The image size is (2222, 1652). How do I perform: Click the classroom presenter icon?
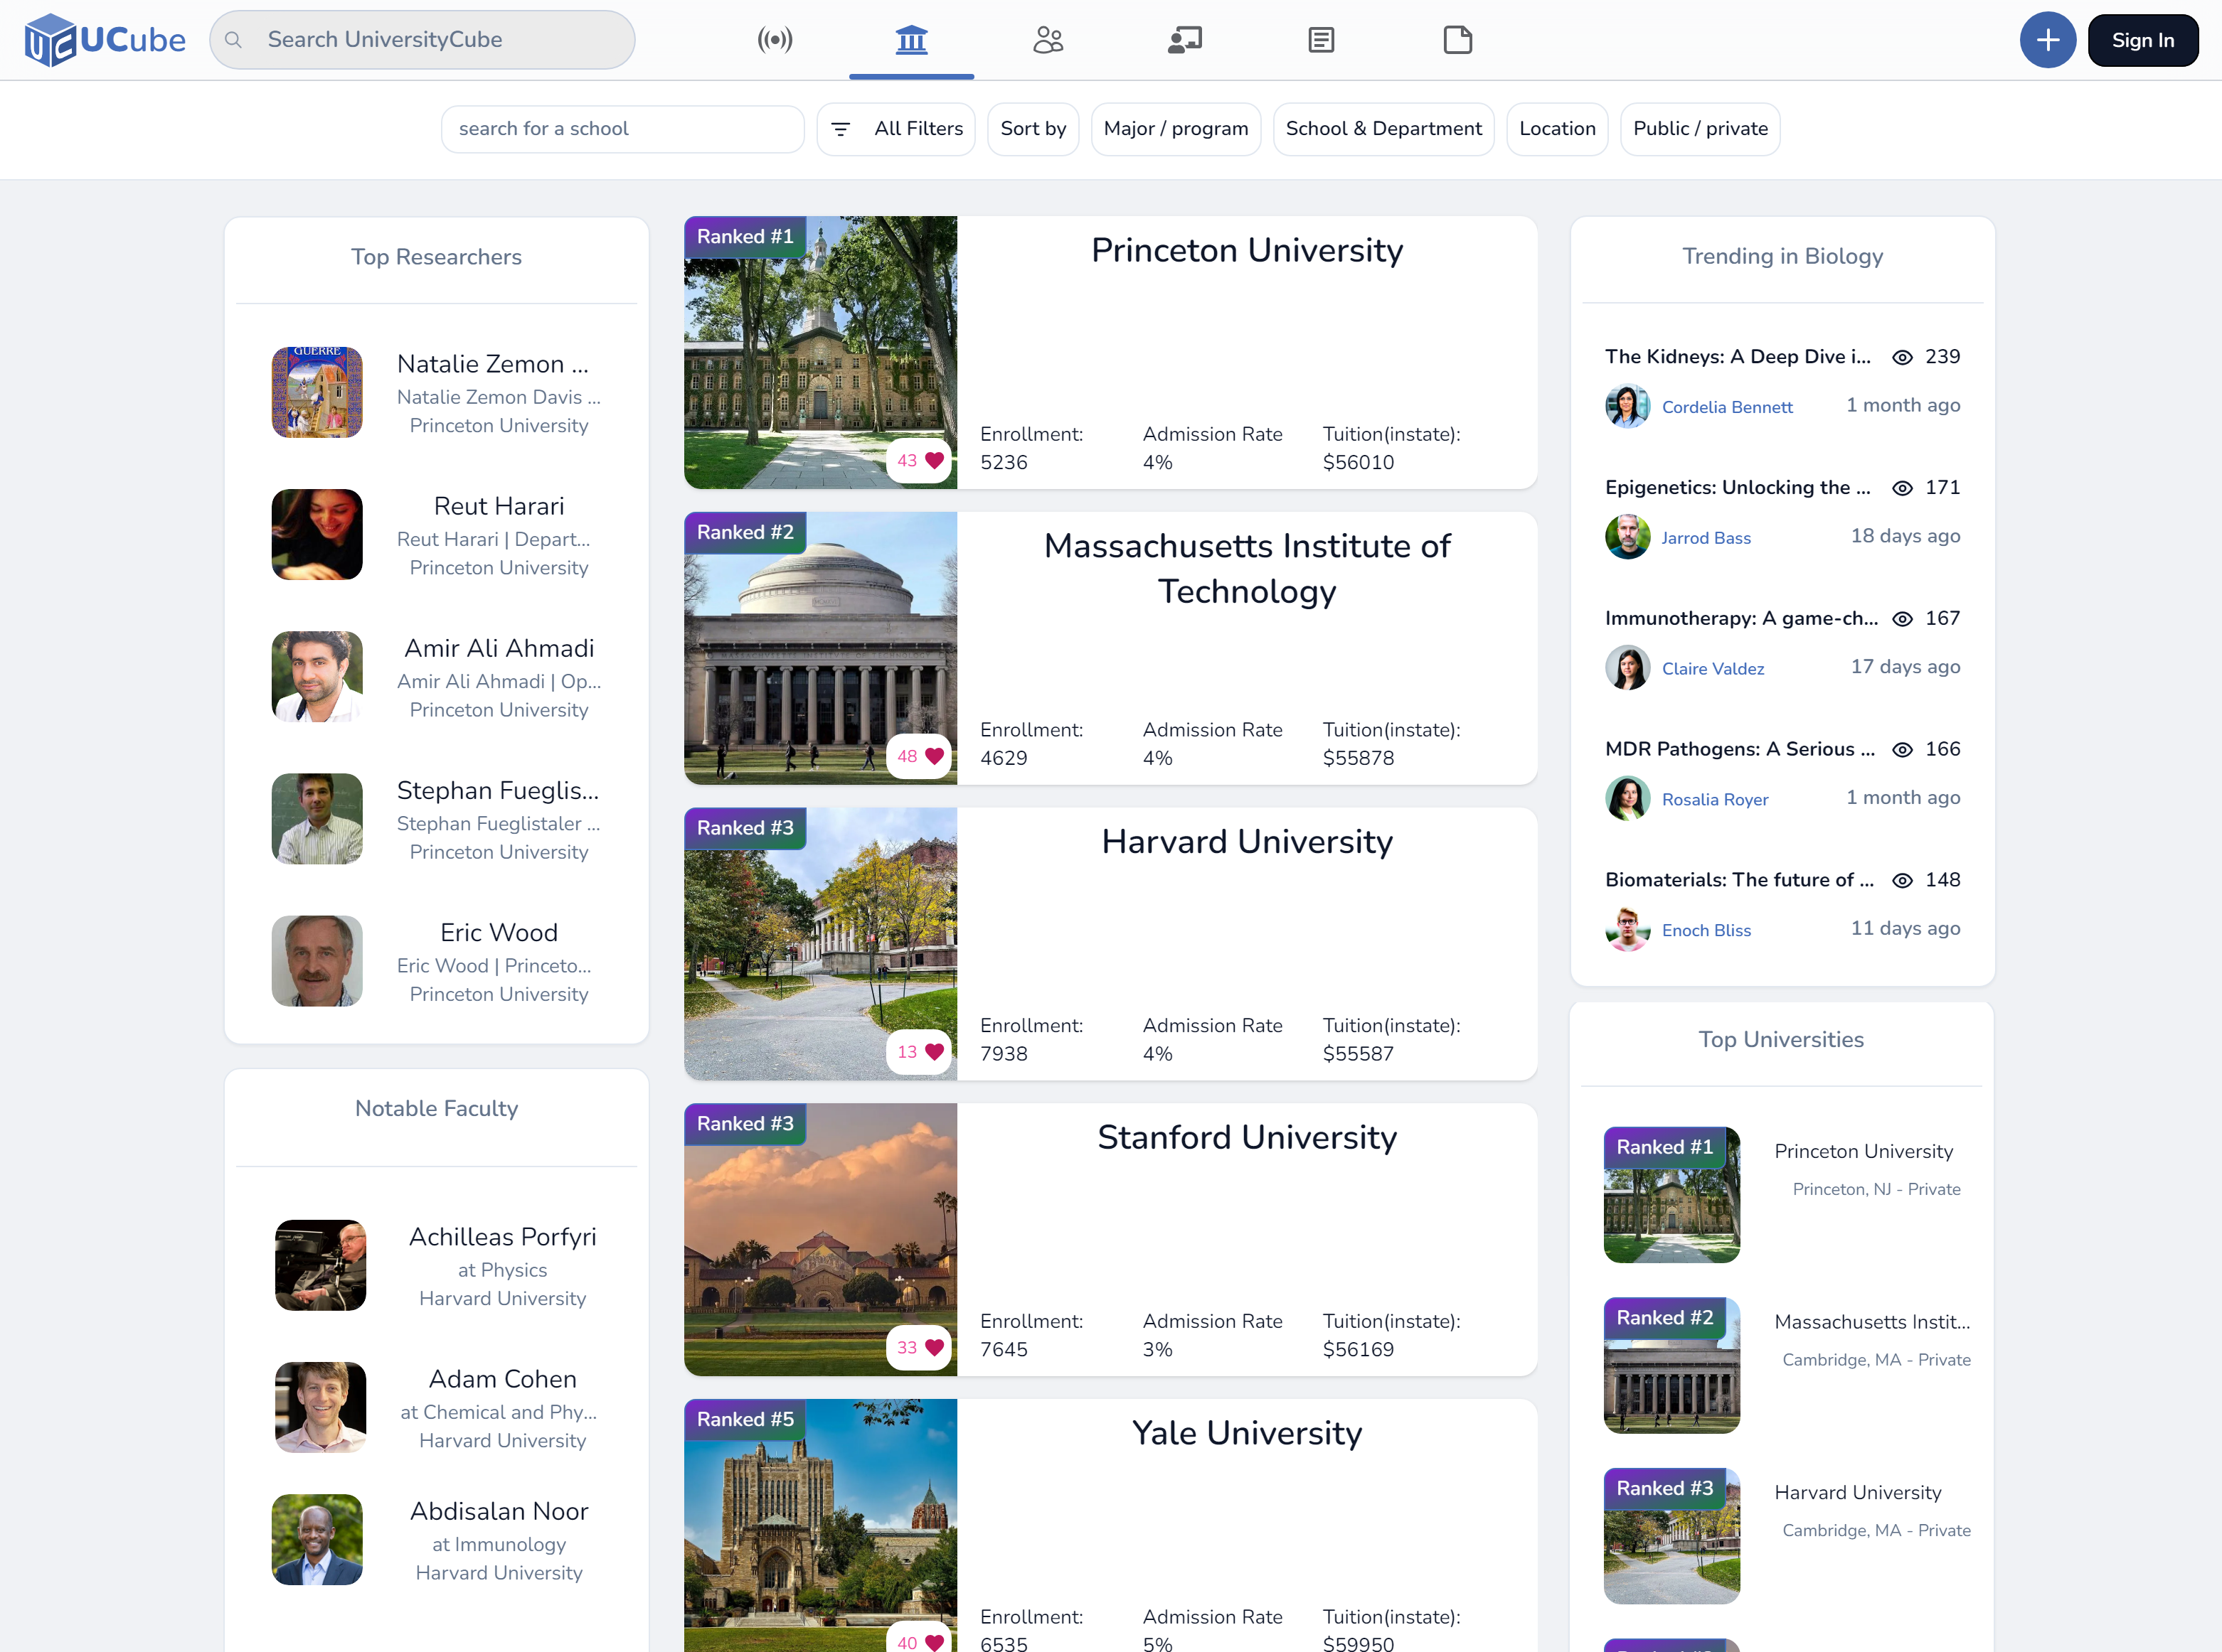tap(1184, 40)
